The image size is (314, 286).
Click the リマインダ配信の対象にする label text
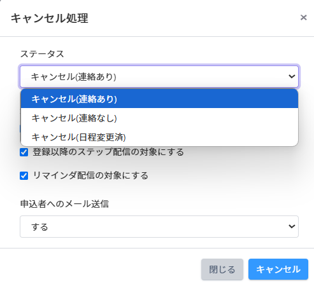point(90,175)
